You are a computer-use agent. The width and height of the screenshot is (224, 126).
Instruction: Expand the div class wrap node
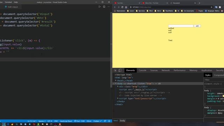[118, 86]
